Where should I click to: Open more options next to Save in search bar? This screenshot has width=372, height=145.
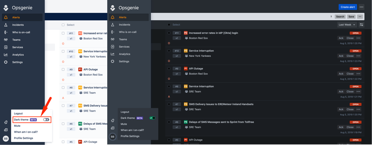[360, 17]
